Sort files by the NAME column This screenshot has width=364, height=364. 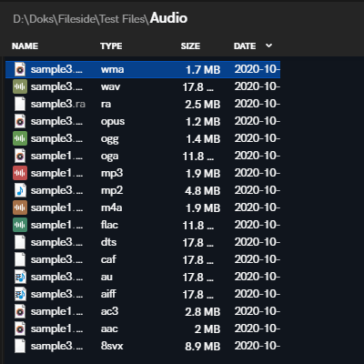point(25,46)
